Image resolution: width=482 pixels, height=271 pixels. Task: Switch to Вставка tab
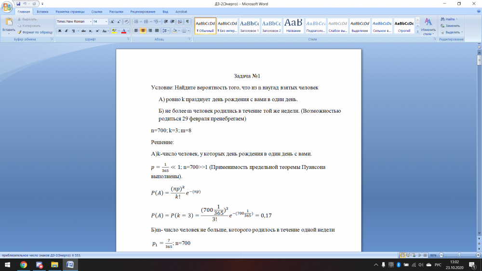coord(42,12)
